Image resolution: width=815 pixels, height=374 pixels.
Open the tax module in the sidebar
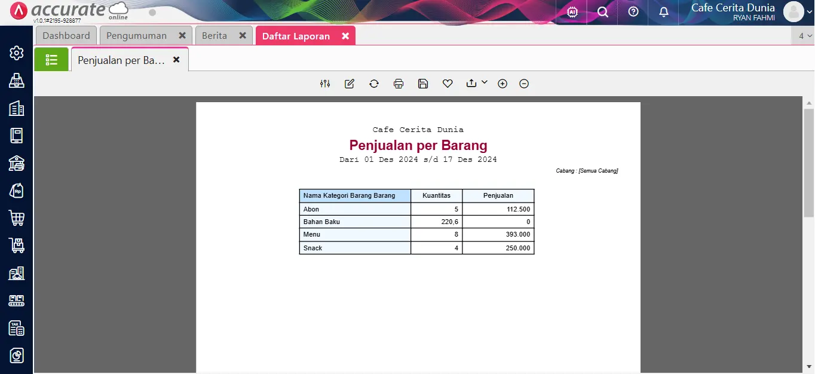(16, 328)
